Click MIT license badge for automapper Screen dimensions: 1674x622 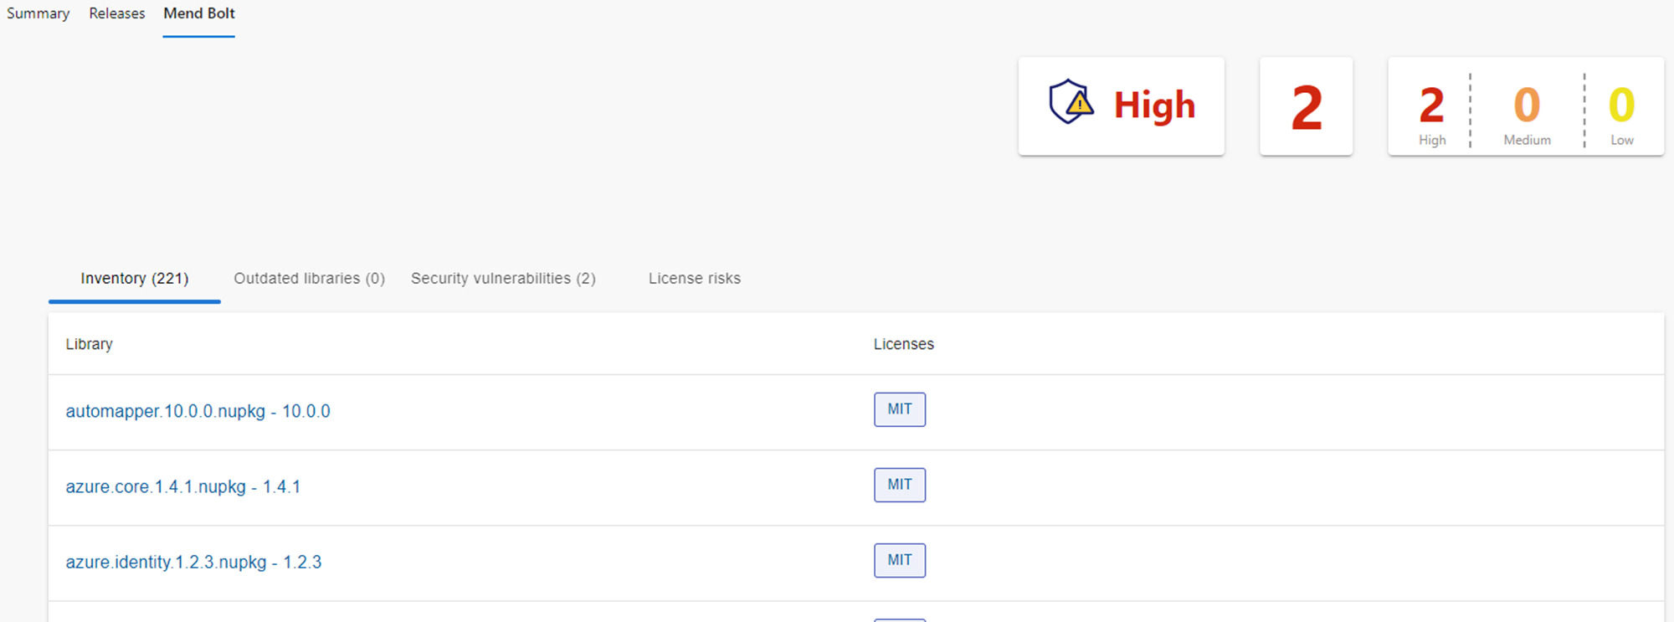click(900, 409)
